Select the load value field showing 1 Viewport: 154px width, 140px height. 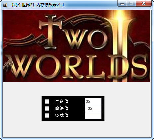[x=93, y=115]
